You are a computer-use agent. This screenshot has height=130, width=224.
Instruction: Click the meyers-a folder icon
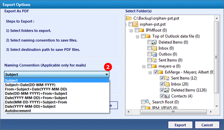coord(154,66)
